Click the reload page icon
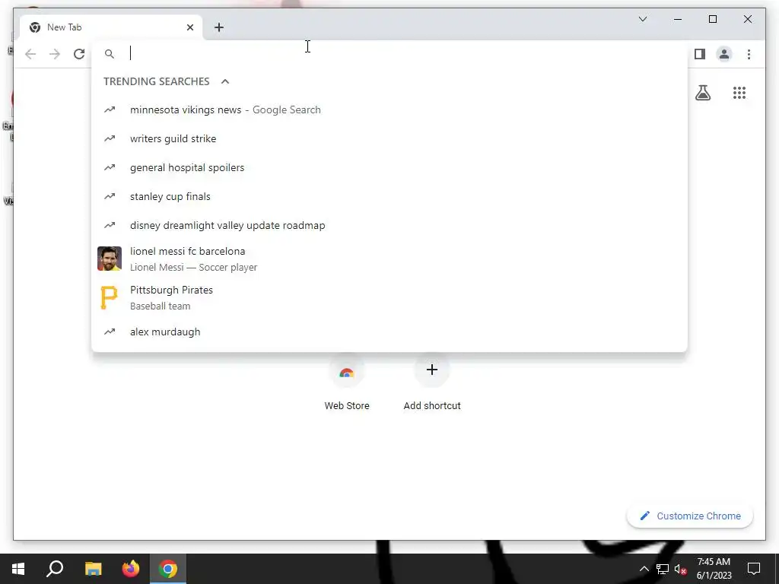Viewport: 779px width, 584px height. pos(79,54)
